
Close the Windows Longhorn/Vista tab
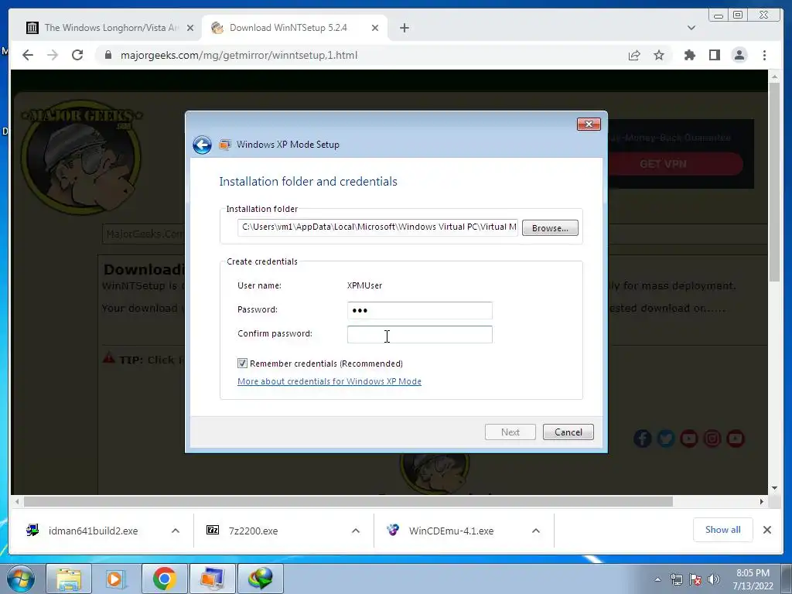pos(190,28)
